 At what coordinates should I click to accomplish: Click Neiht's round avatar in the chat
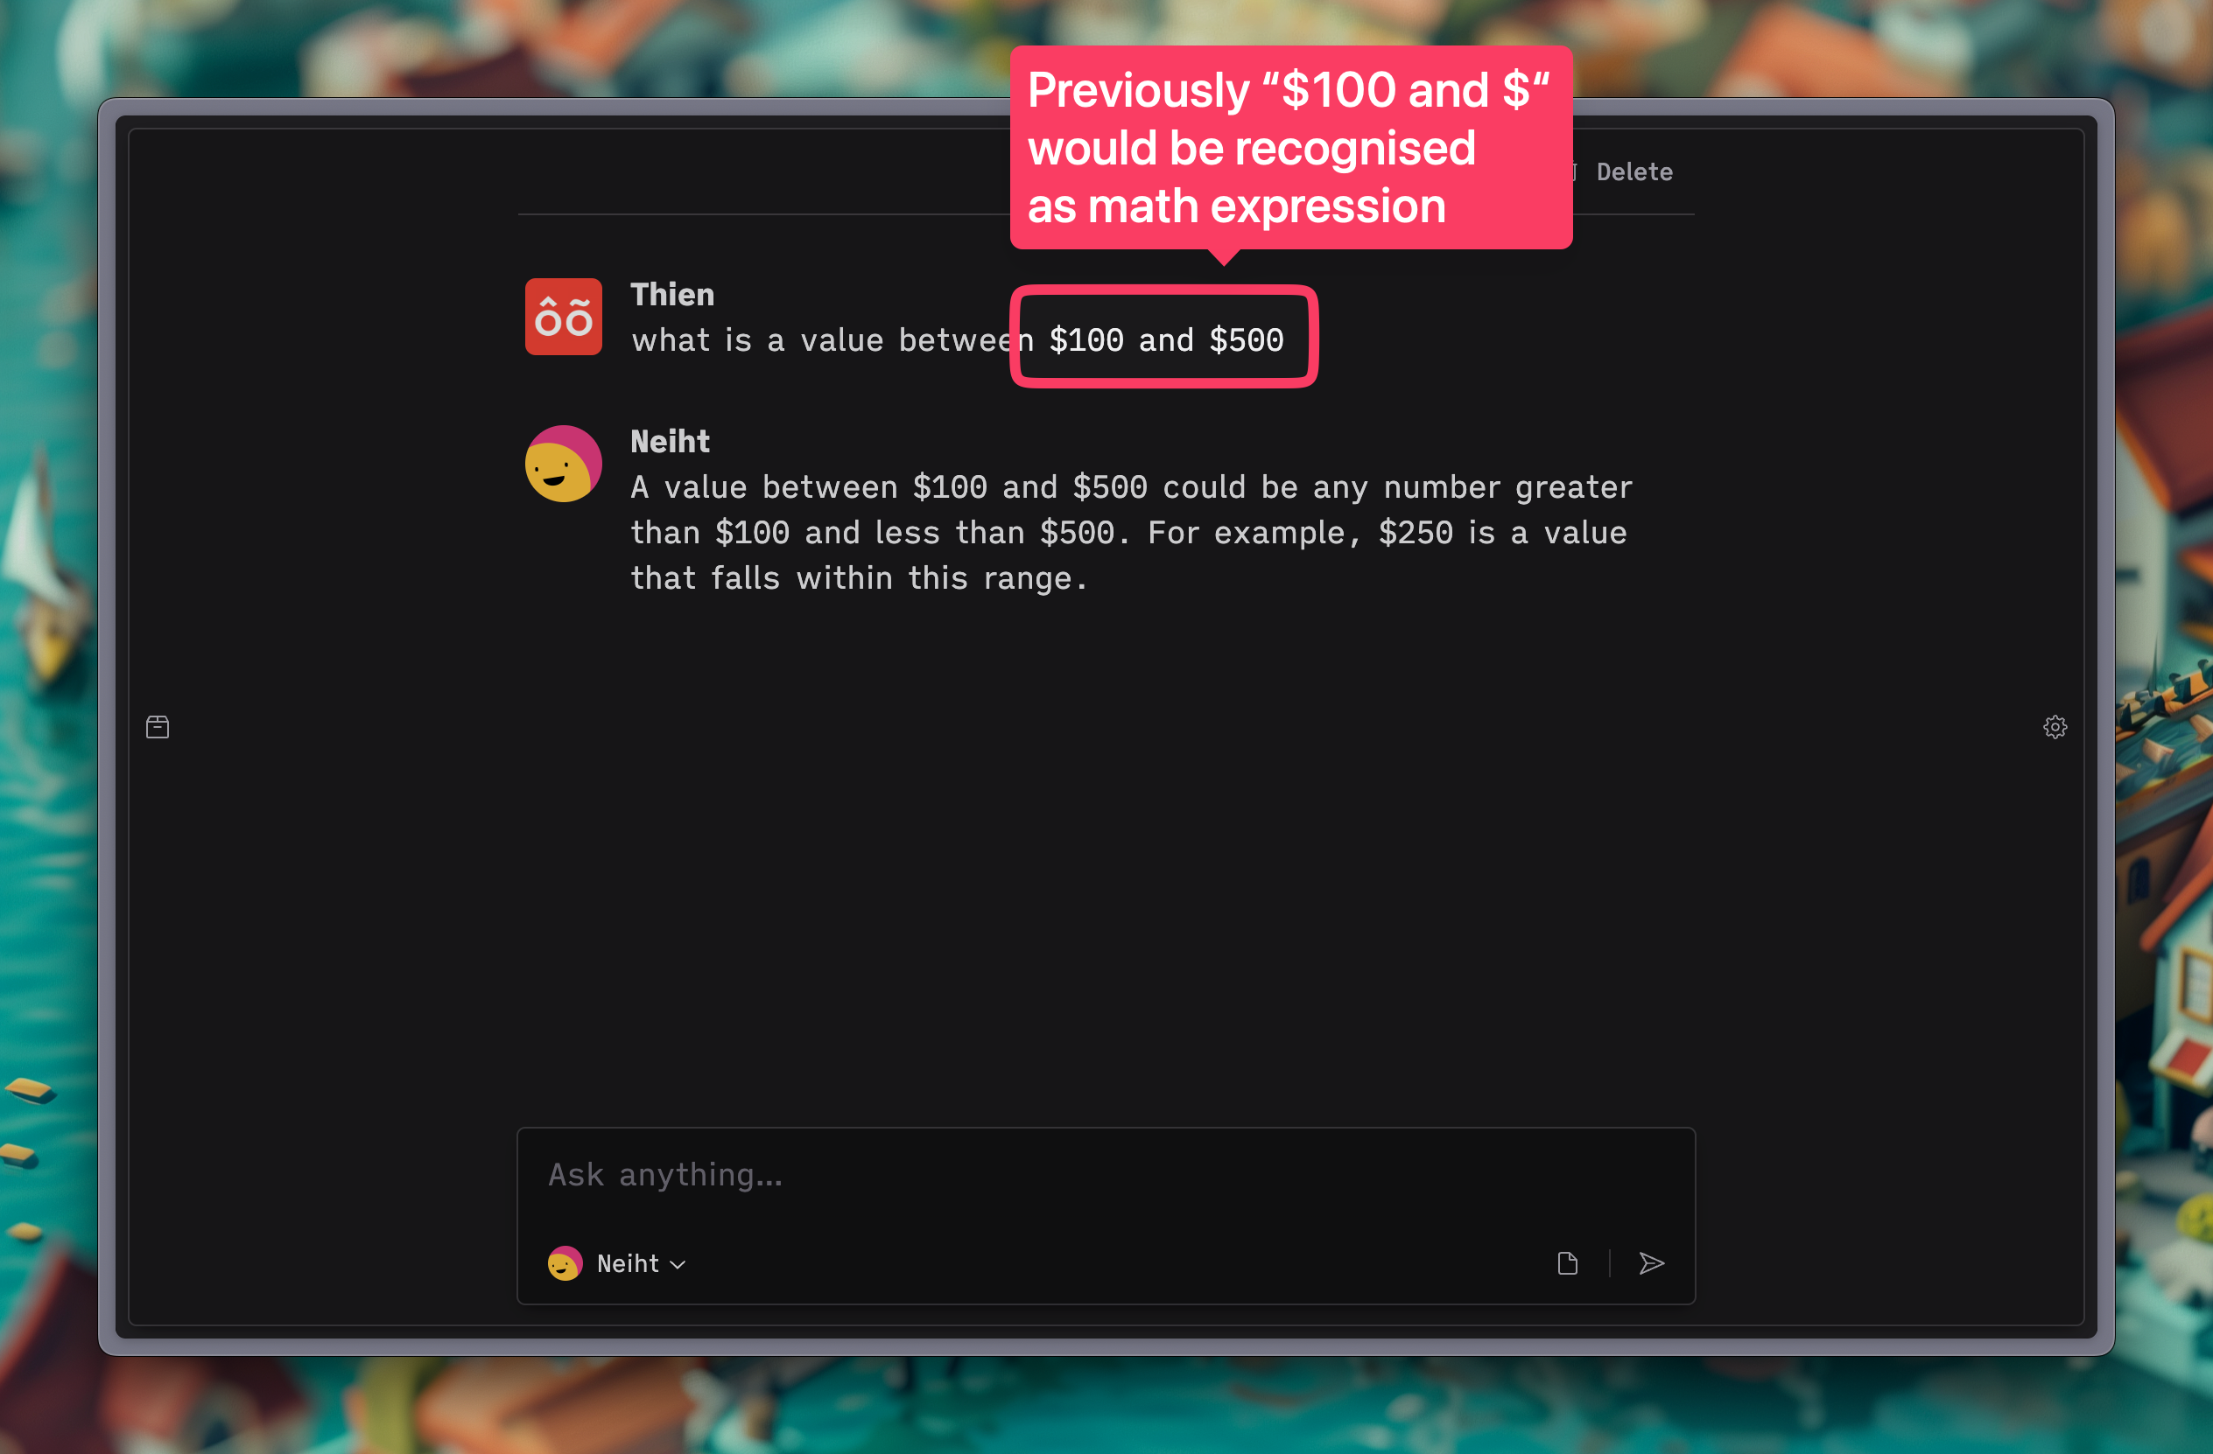coord(564,464)
